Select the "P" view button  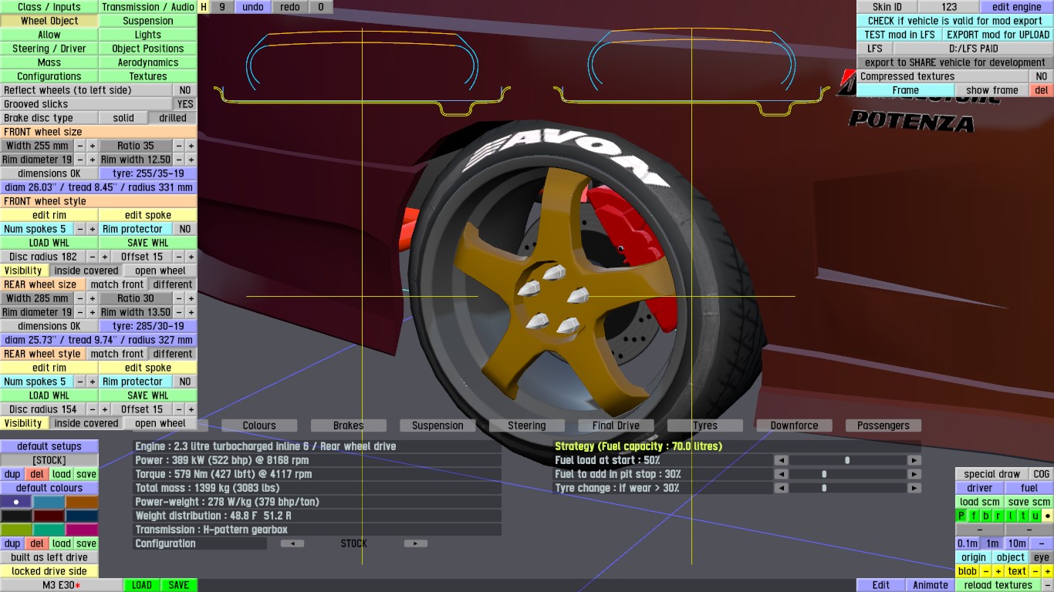coord(961,516)
